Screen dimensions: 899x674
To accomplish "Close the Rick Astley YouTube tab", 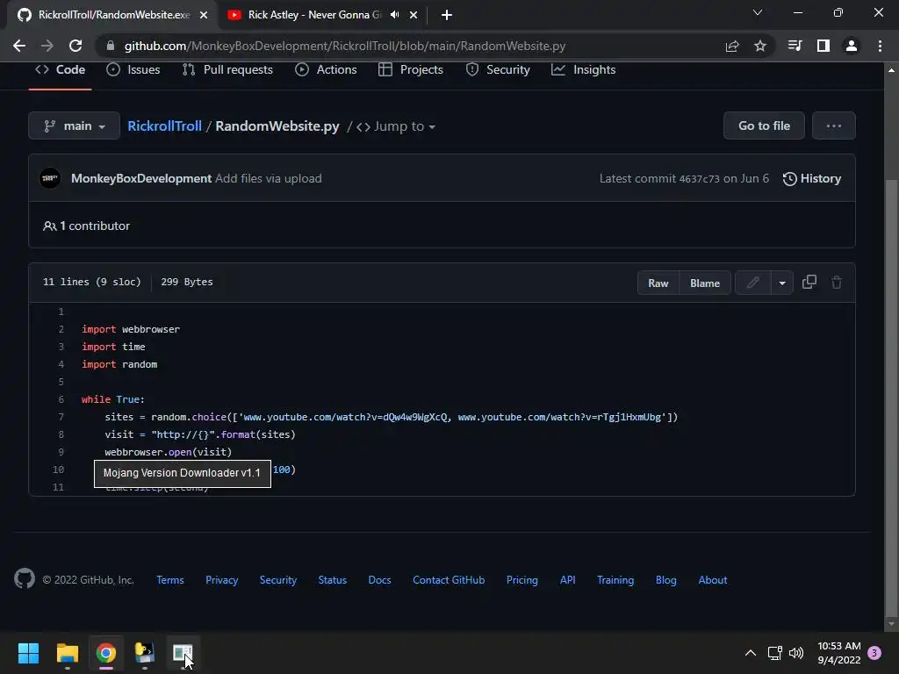I will tap(414, 15).
